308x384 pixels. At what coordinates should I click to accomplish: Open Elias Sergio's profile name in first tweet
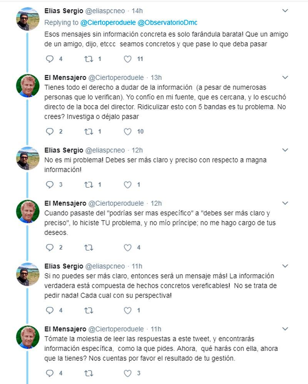click(x=64, y=11)
